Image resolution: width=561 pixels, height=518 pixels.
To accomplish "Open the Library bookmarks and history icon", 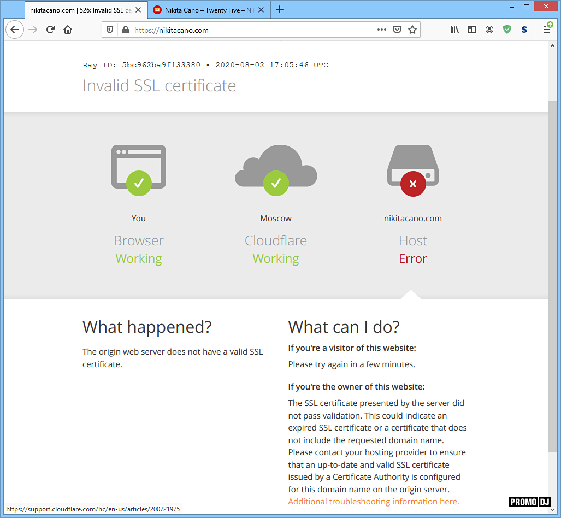I will click(x=454, y=30).
